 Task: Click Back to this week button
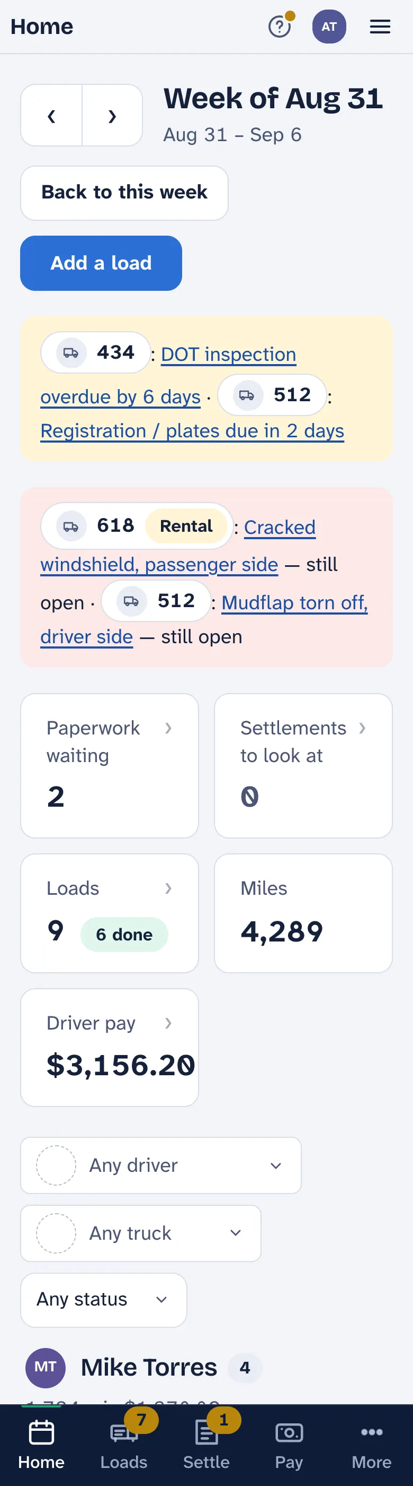click(124, 193)
